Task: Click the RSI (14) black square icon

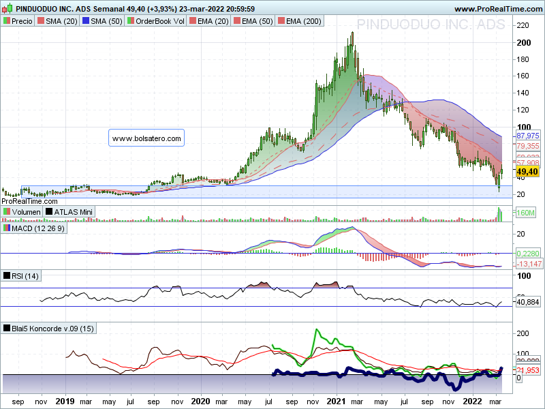Action: 7,276
